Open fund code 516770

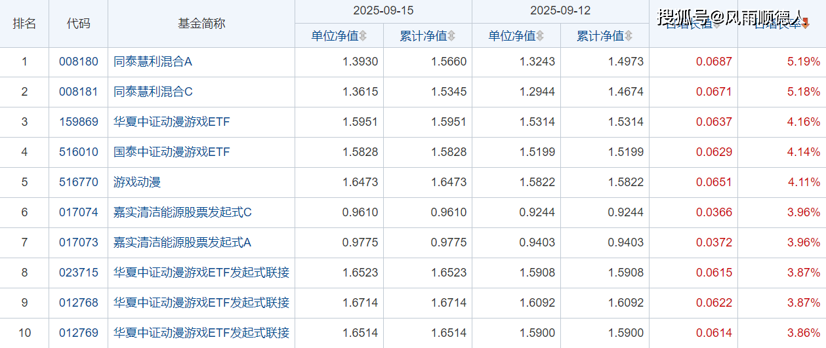79,183
